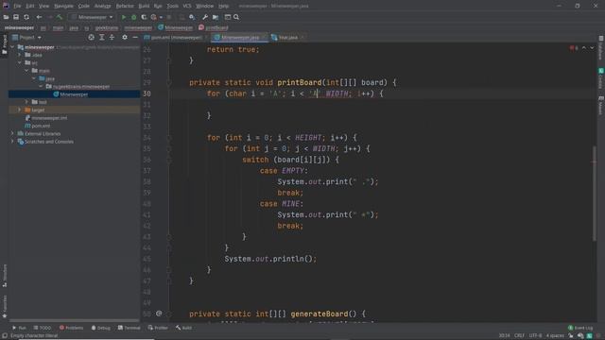Open the Settings wrench icon
Viewport: 605px width, 340px height.
[205, 17]
